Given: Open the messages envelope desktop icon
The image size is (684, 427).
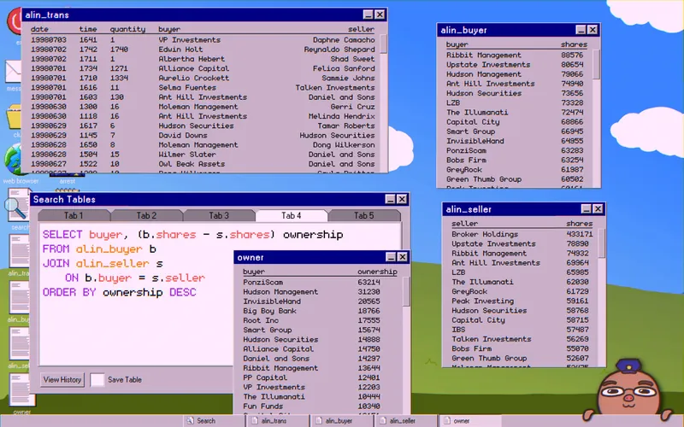Looking at the screenshot, I should pyautogui.click(x=13, y=72).
